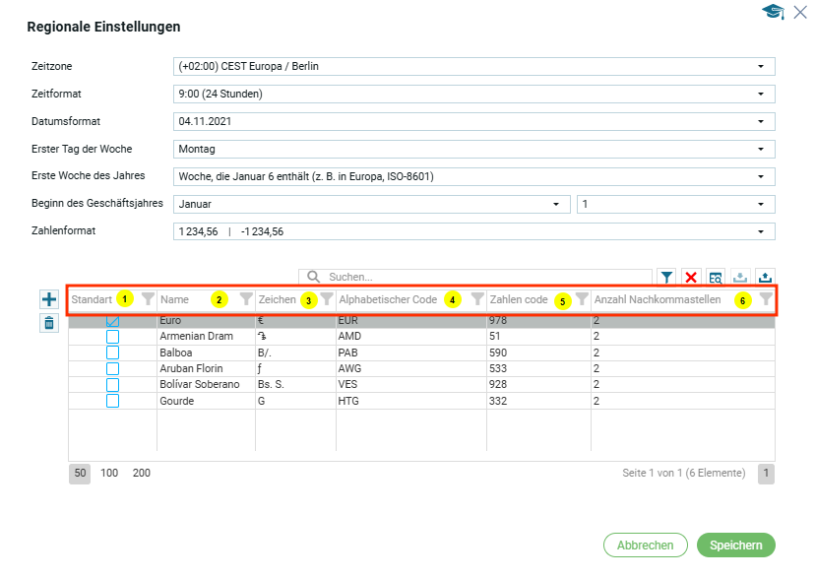815x578 pixels.
Task: Click the blue filter toolbar icon
Action: point(666,278)
